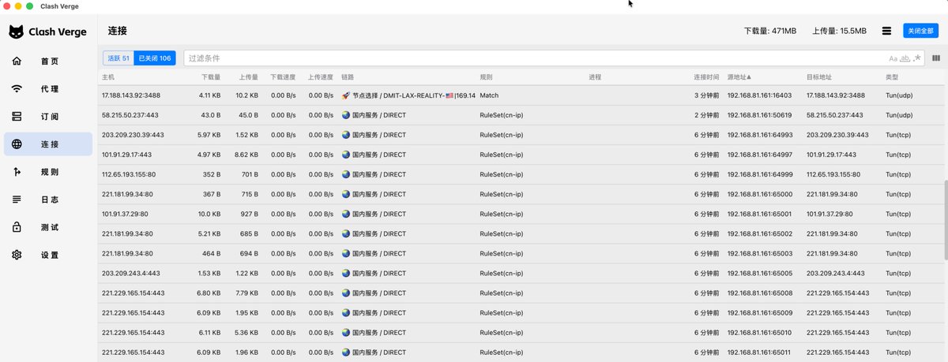The height and width of the screenshot is (362, 948).
Task: Click 下载量: 471MB total label
Action: click(x=770, y=32)
